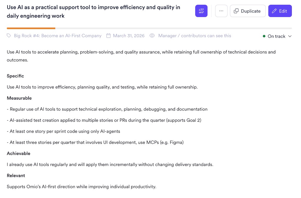The height and width of the screenshot is (198, 301).
Task: Click the green status dot near On track
Action: point(264,36)
